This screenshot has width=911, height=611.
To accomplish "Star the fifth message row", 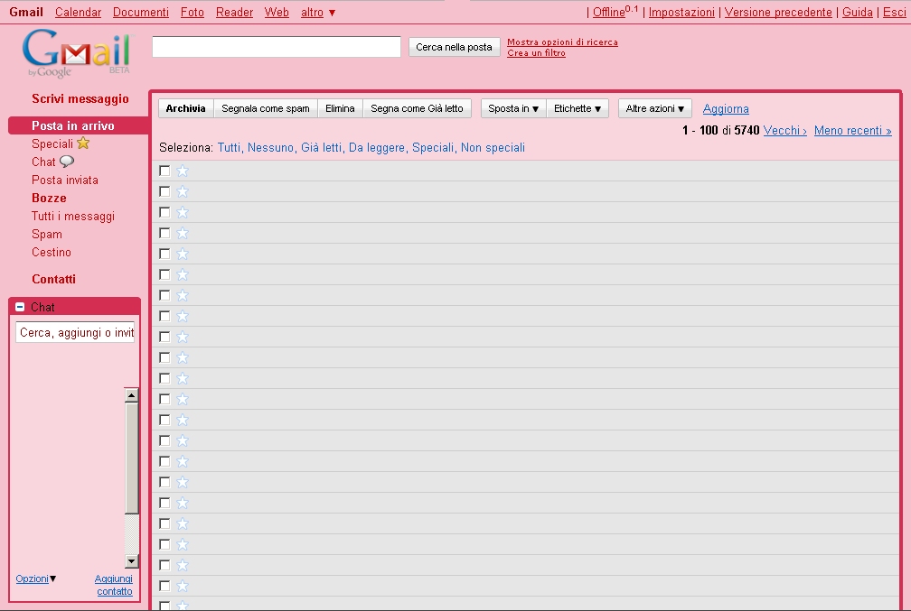I will [x=183, y=254].
